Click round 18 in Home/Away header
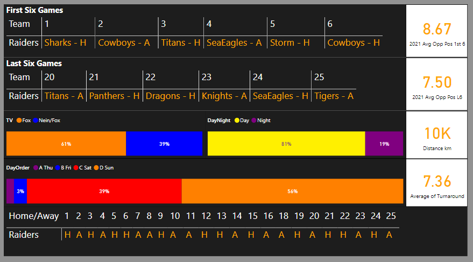 point(284,216)
